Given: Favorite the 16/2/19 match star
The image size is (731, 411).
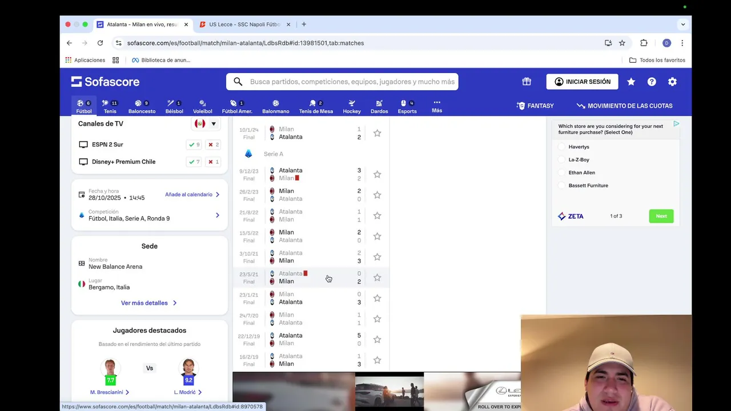Looking at the screenshot, I should 377,360.
